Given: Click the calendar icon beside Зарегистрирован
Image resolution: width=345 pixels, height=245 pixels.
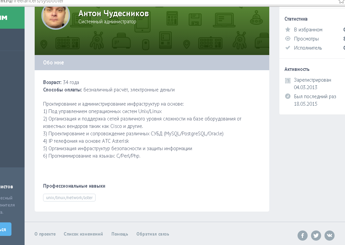Looking at the screenshot, I should (x=287, y=81).
